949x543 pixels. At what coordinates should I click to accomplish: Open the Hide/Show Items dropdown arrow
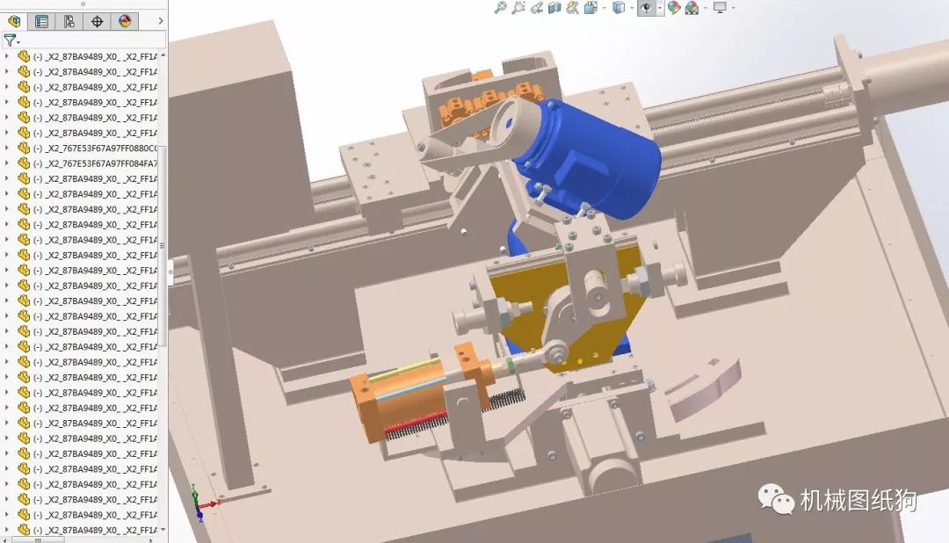(659, 8)
